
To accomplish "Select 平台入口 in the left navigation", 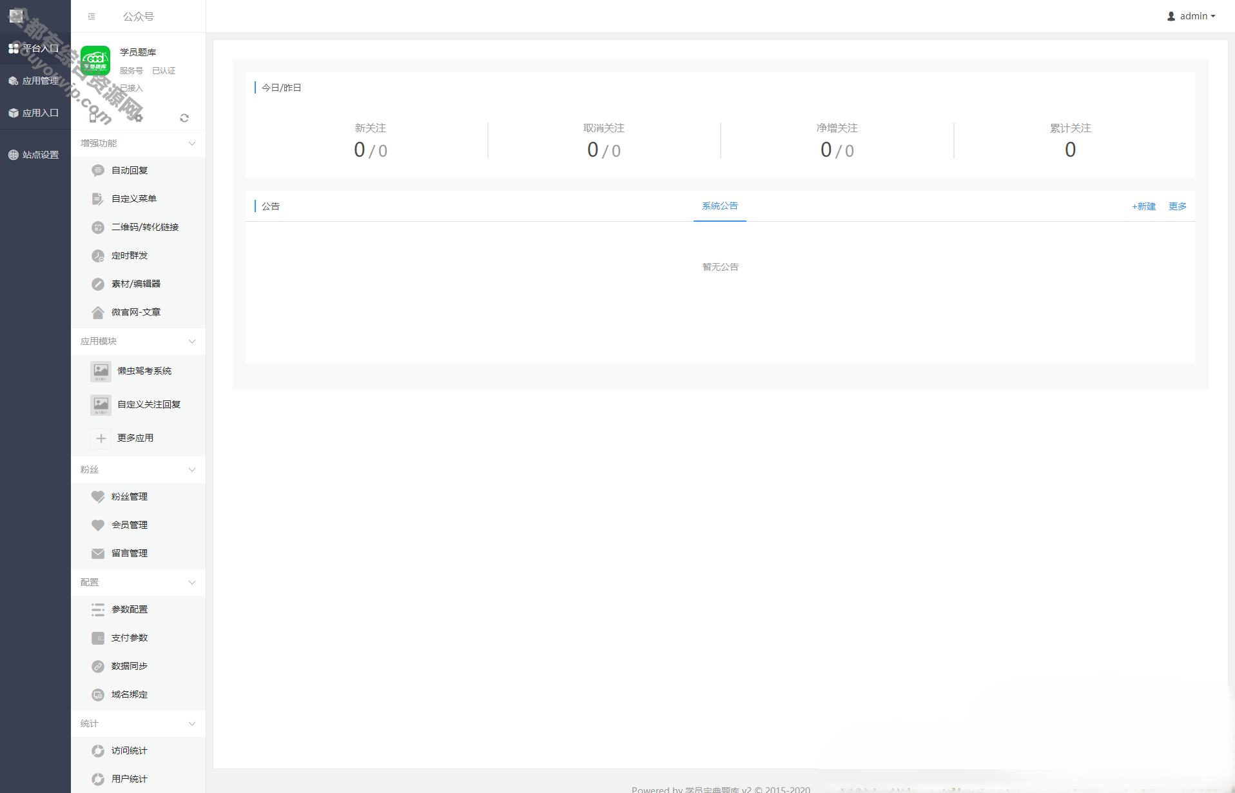I will pyautogui.click(x=35, y=48).
